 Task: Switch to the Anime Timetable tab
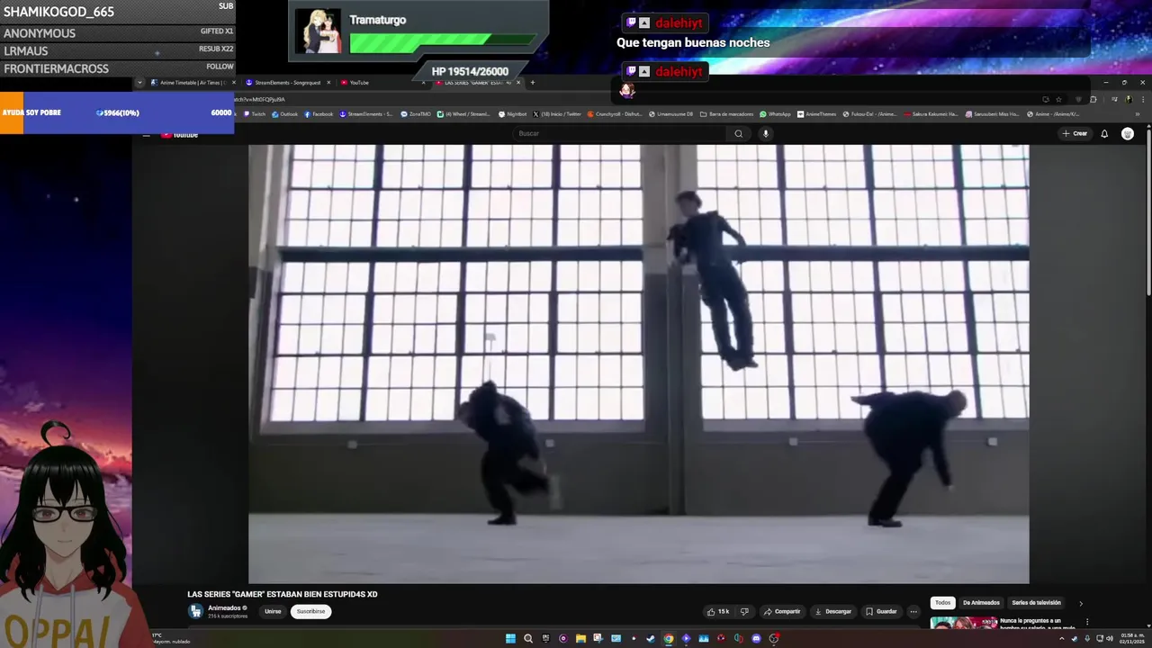[x=191, y=83]
